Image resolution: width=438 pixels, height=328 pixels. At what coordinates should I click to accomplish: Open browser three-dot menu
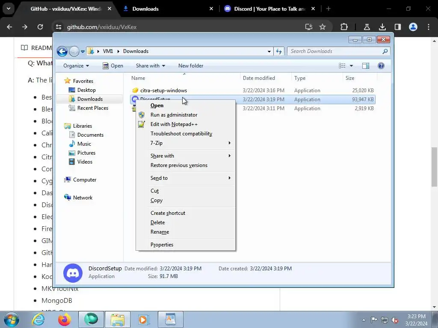point(429,27)
